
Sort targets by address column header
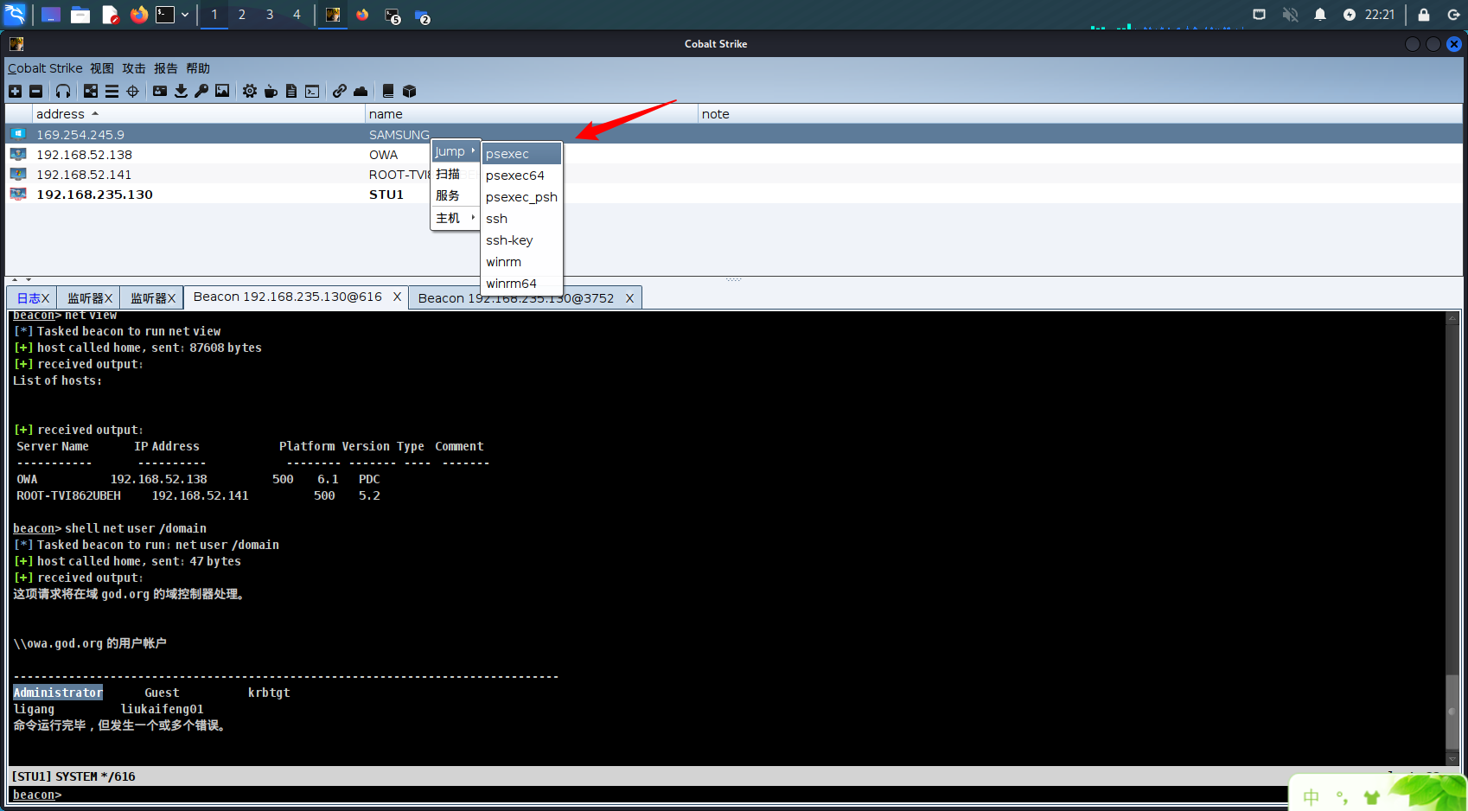[199, 114]
